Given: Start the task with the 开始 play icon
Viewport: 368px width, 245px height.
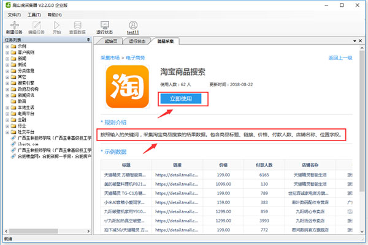Looking at the screenshot, I should point(56,25).
